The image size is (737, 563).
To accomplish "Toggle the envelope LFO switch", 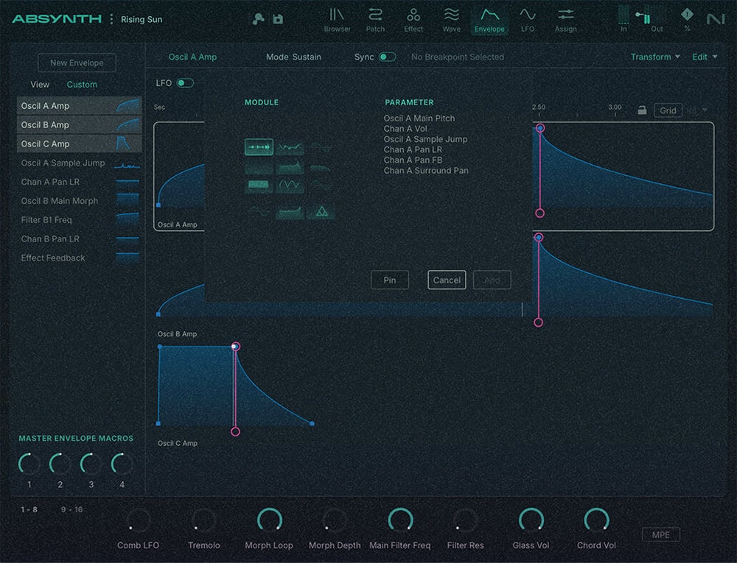I will tap(185, 83).
